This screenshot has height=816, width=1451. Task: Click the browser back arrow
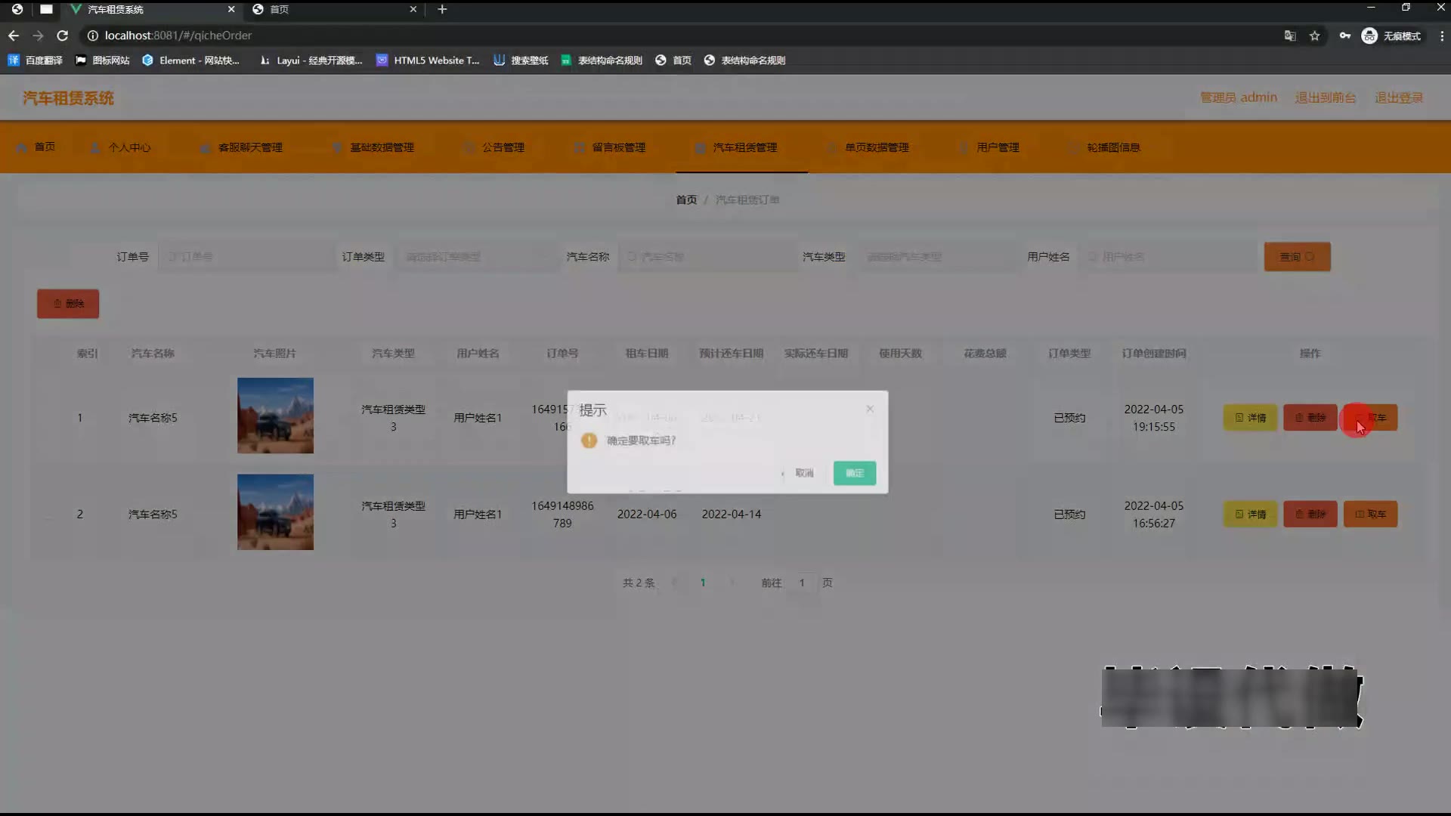coord(14,36)
